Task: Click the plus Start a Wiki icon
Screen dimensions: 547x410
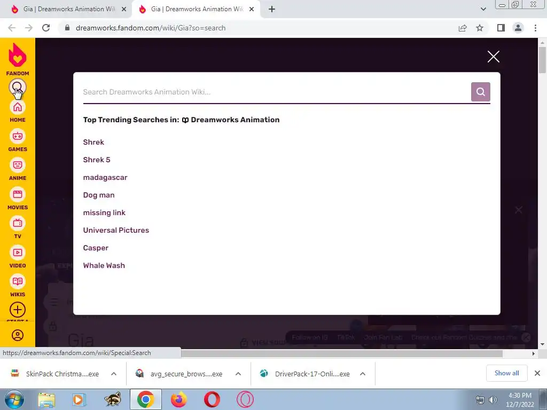Action: pyautogui.click(x=18, y=310)
